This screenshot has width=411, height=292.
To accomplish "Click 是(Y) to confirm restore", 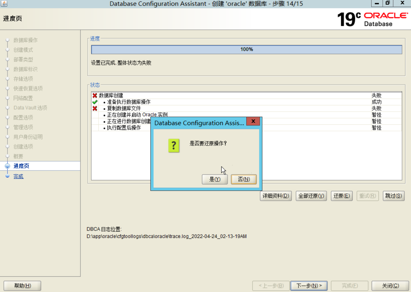I will [215, 179].
